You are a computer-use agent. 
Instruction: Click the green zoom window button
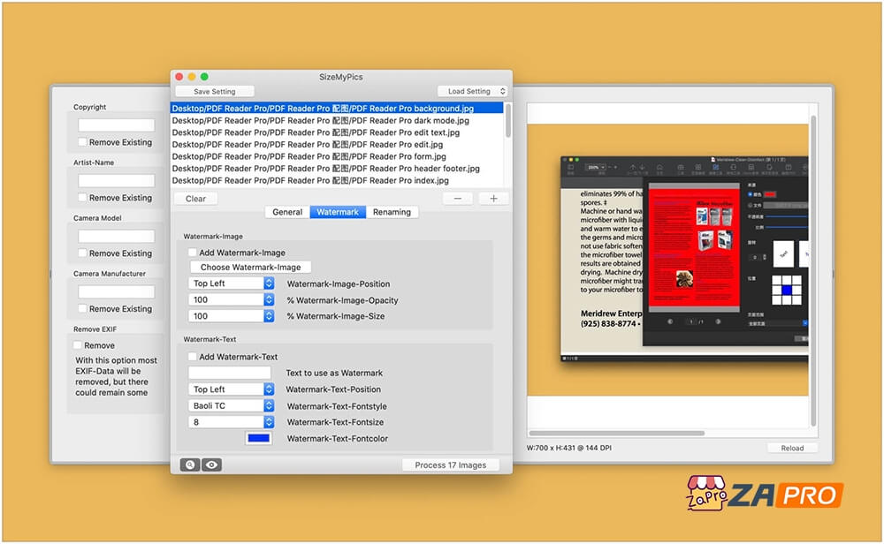204,77
